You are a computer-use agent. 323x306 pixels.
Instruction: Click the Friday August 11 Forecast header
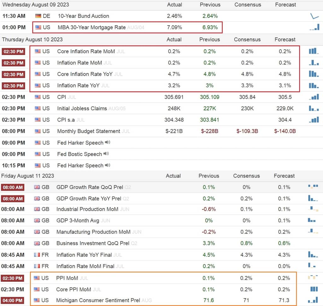pyautogui.click(x=284, y=176)
